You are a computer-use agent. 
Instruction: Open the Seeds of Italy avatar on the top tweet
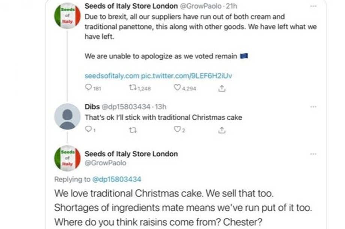coord(67,16)
